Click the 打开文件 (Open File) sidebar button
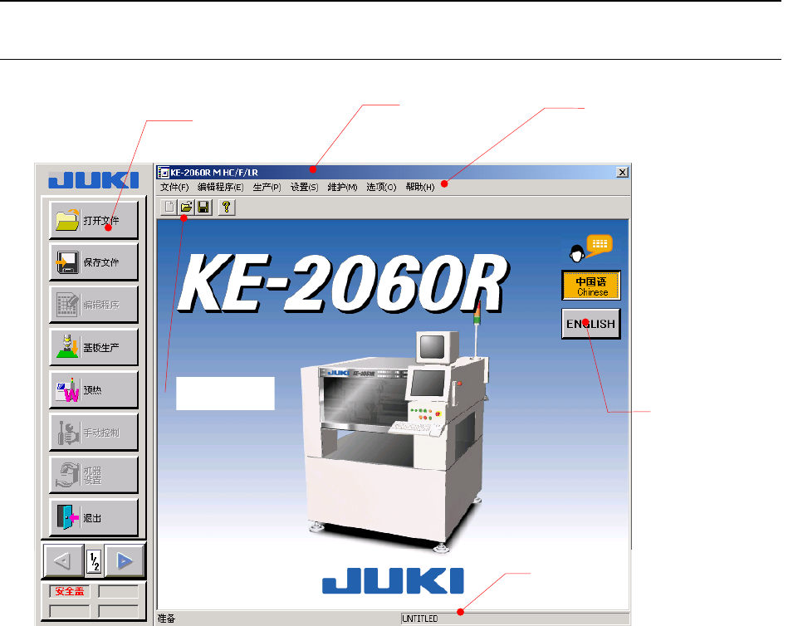Screen dimensions: 793x626 point(94,220)
